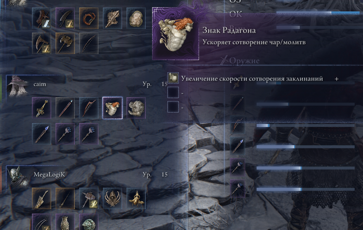Select the stone talisman in top row
Screen dimensions: 363x230
coord(136,18)
